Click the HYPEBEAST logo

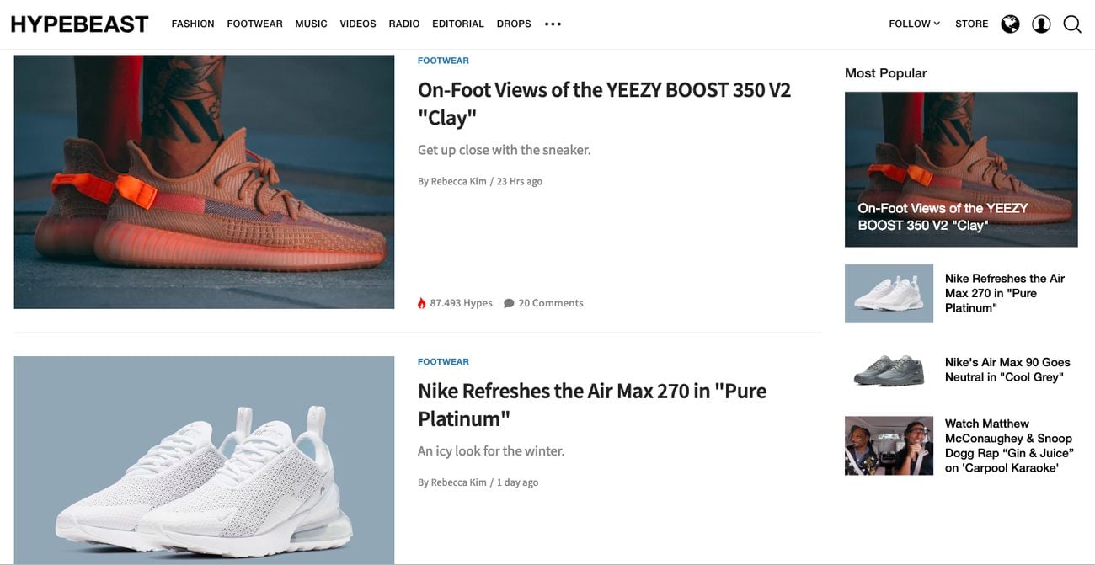tap(80, 23)
